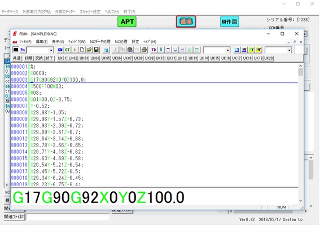Viewport: 320px width, 225px height.
Task: Click the scissors cut icon
Action: point(116,50)
